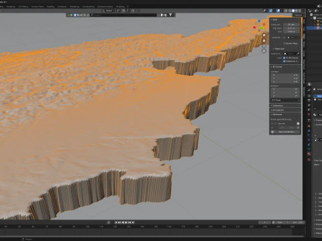Open the View Layer properties tab icon
Screen dimensions: 322x241
click(x=309, y=105)
